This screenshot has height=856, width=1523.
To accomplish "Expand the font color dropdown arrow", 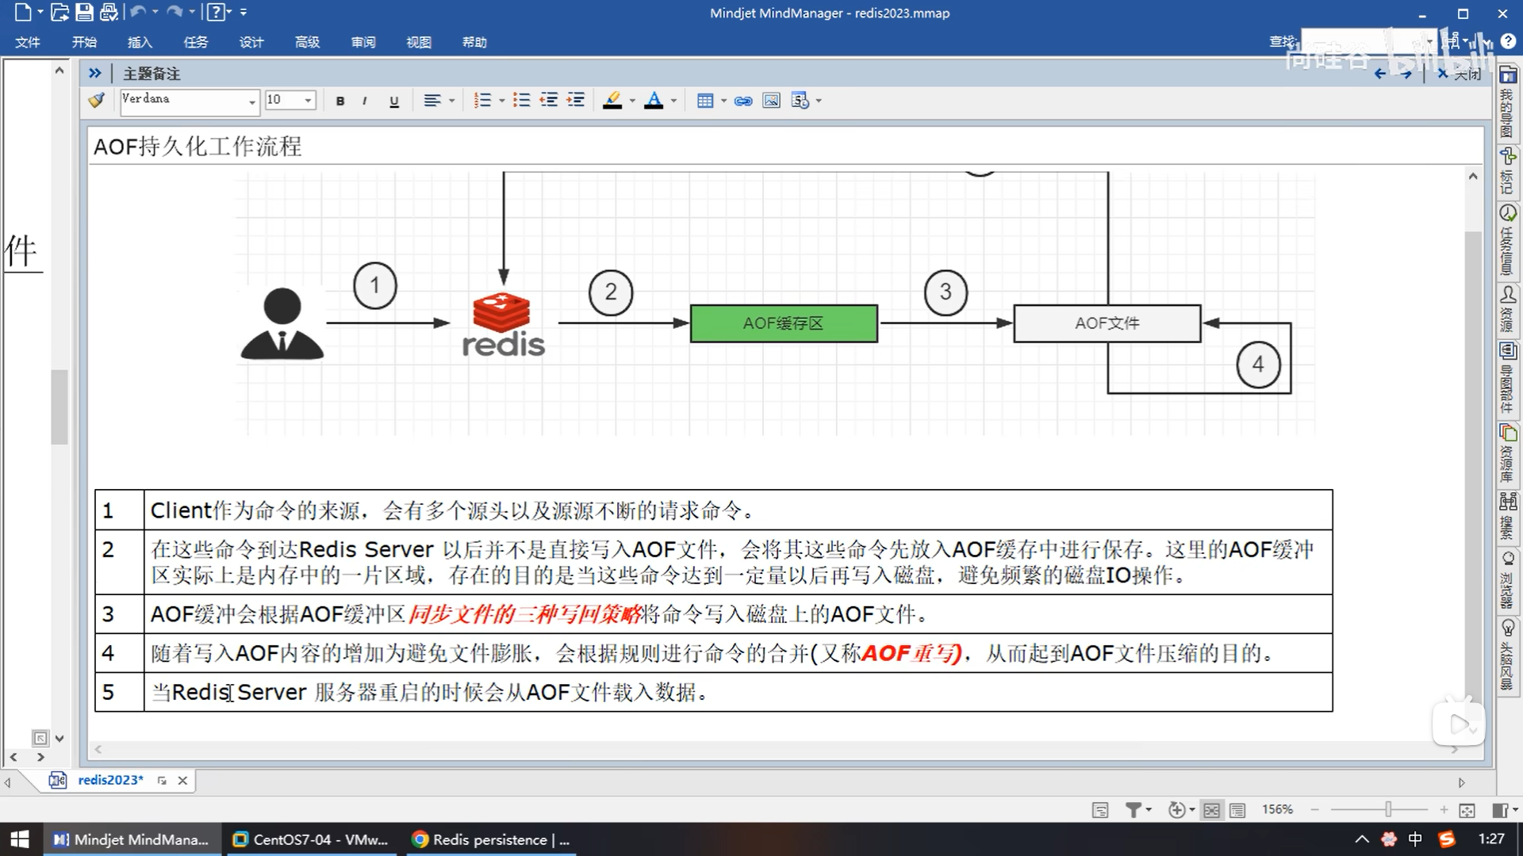I will coord(673,101).
